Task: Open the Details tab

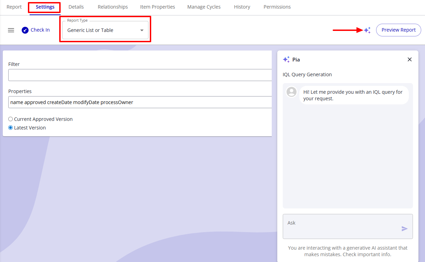Action: coord(76,7)
